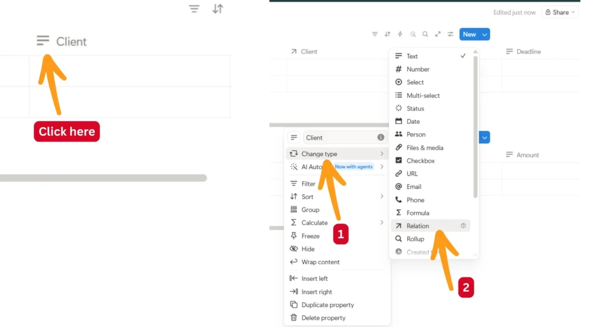Choose Insert right
The image size is (599, 327).
(x=336, y=292)
